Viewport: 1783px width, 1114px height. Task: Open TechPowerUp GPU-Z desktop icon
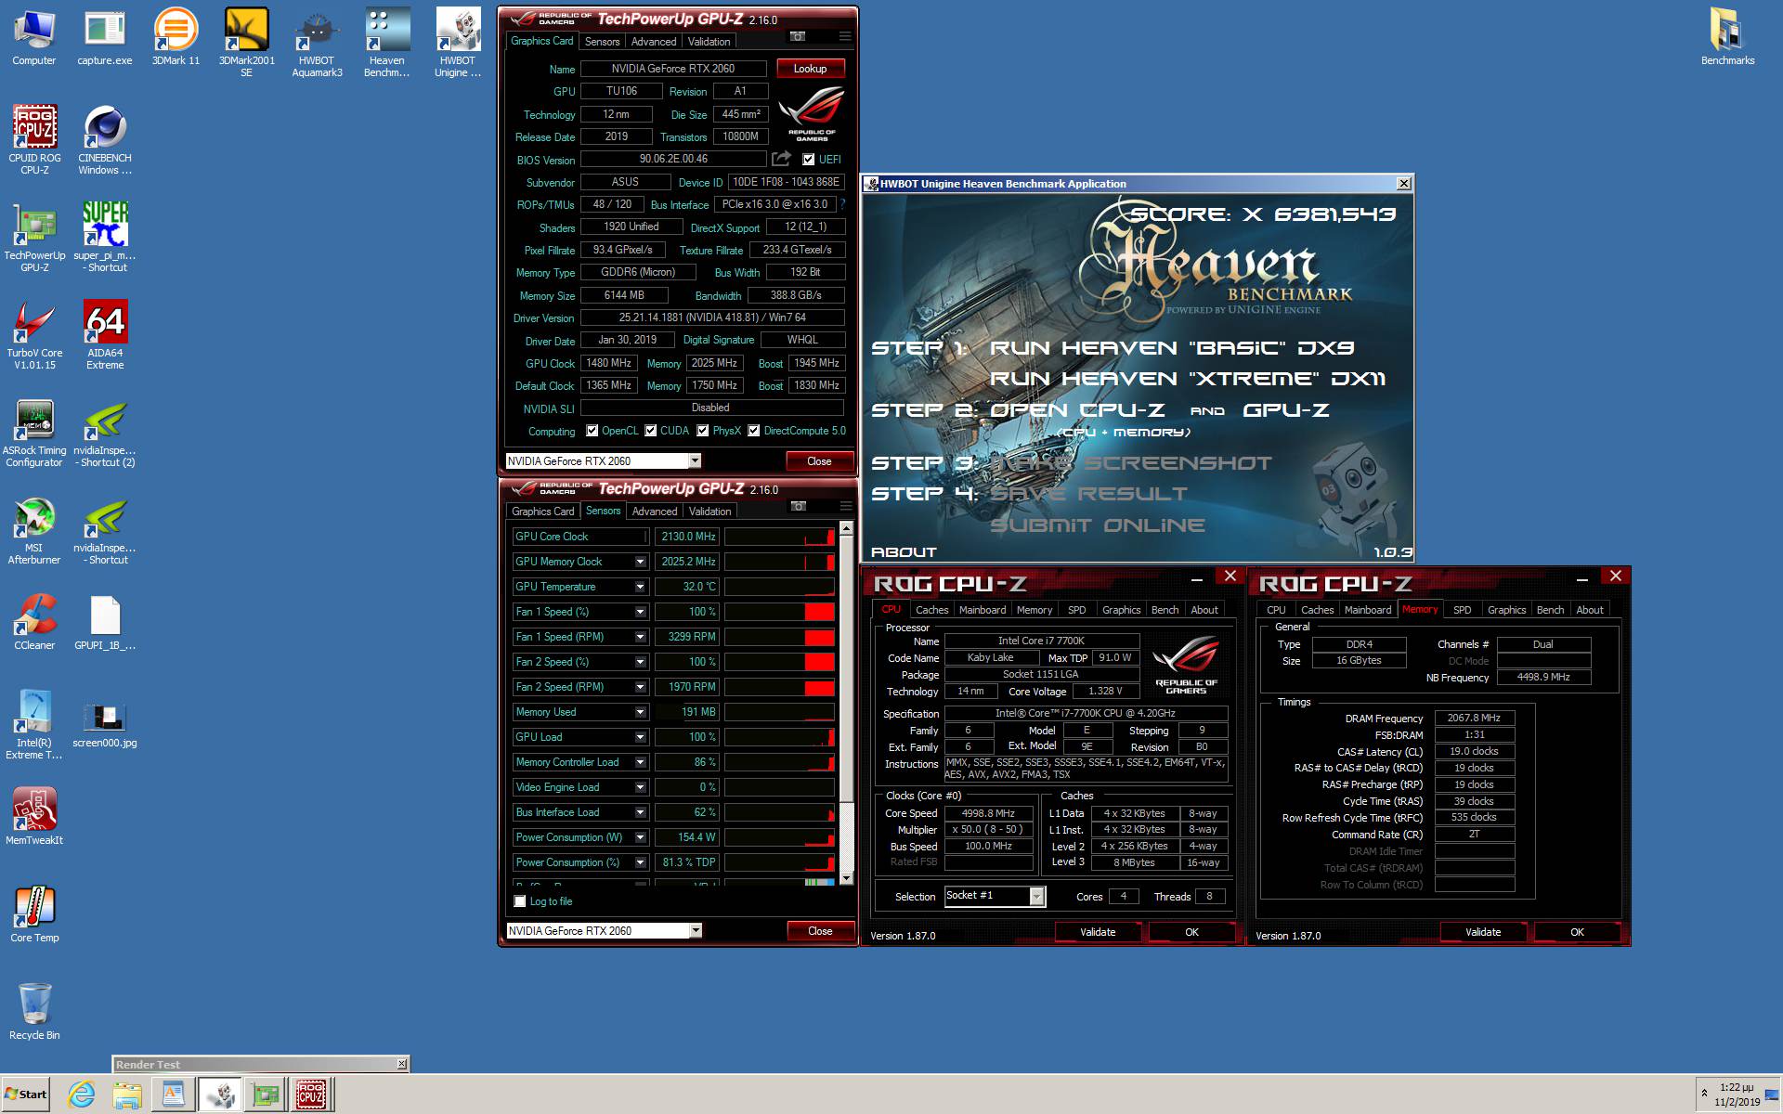click(34, 237)
